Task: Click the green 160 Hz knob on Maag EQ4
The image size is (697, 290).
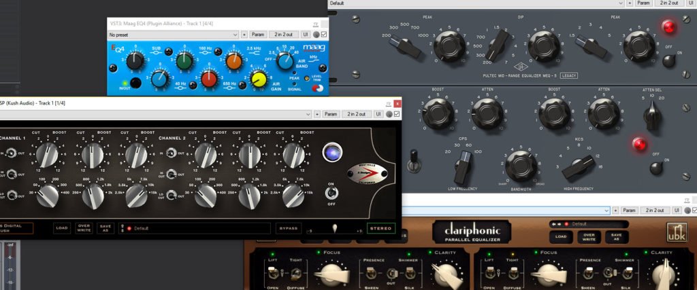Action: pos(184,60)
